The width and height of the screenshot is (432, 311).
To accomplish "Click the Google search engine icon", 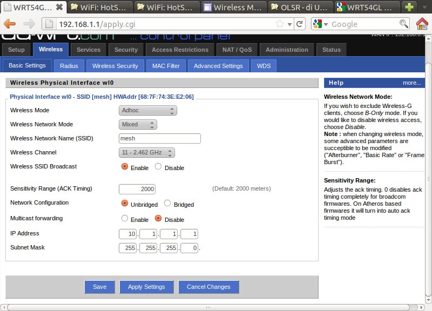I will [x=318, y=24].
